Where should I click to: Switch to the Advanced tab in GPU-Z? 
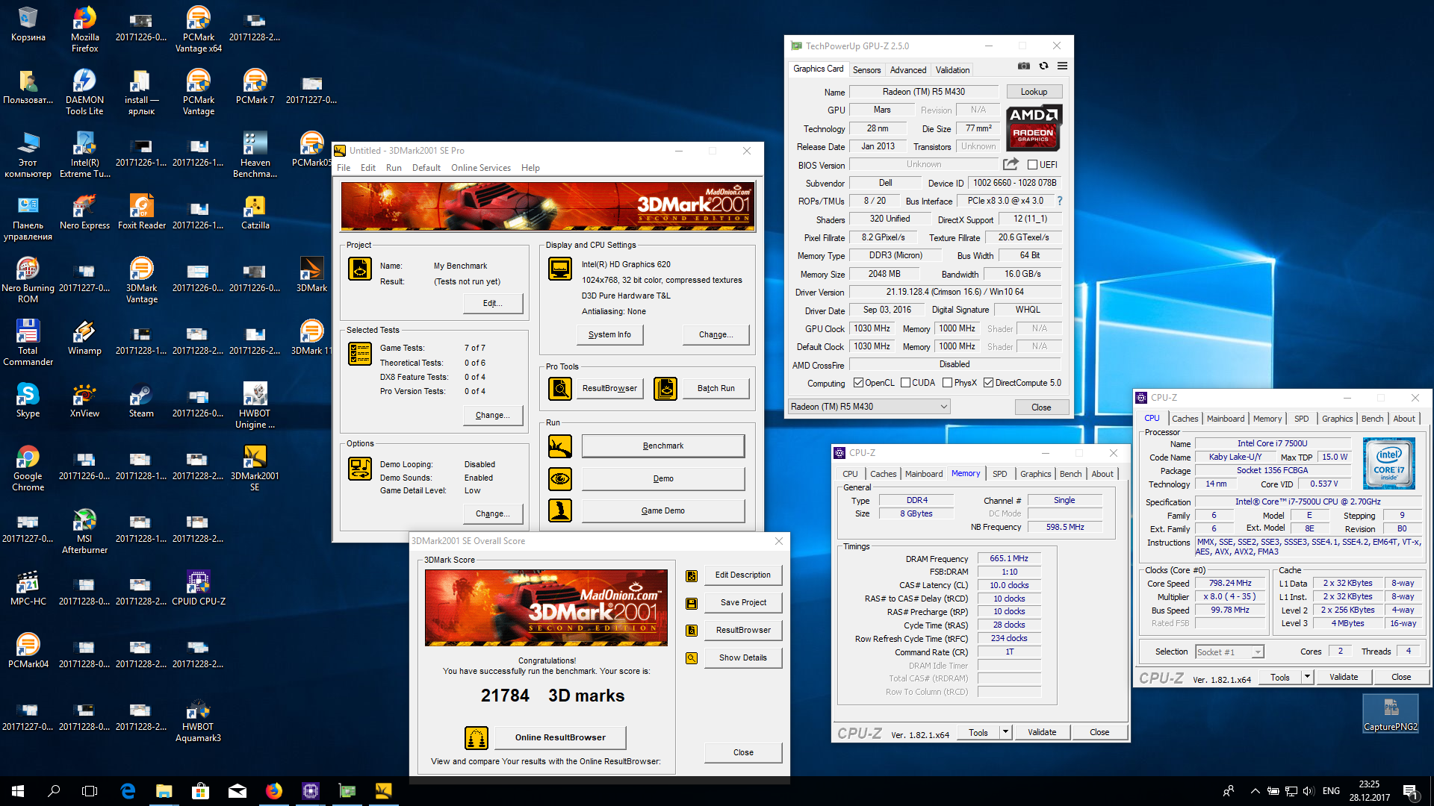click(x=908, y=70)
